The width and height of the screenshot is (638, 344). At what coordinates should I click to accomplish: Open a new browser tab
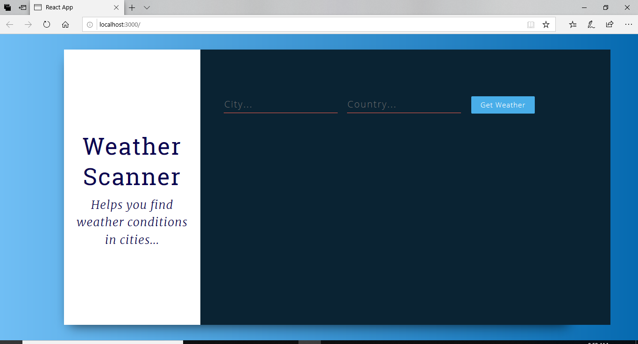click(x=133, y=7)
